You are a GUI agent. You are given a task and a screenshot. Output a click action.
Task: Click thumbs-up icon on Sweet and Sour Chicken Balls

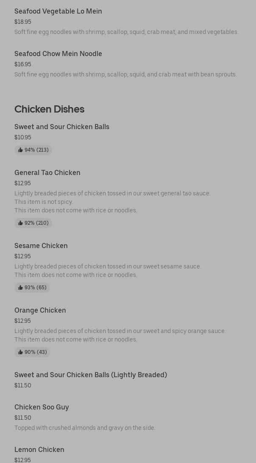click(x=20, y=150)
